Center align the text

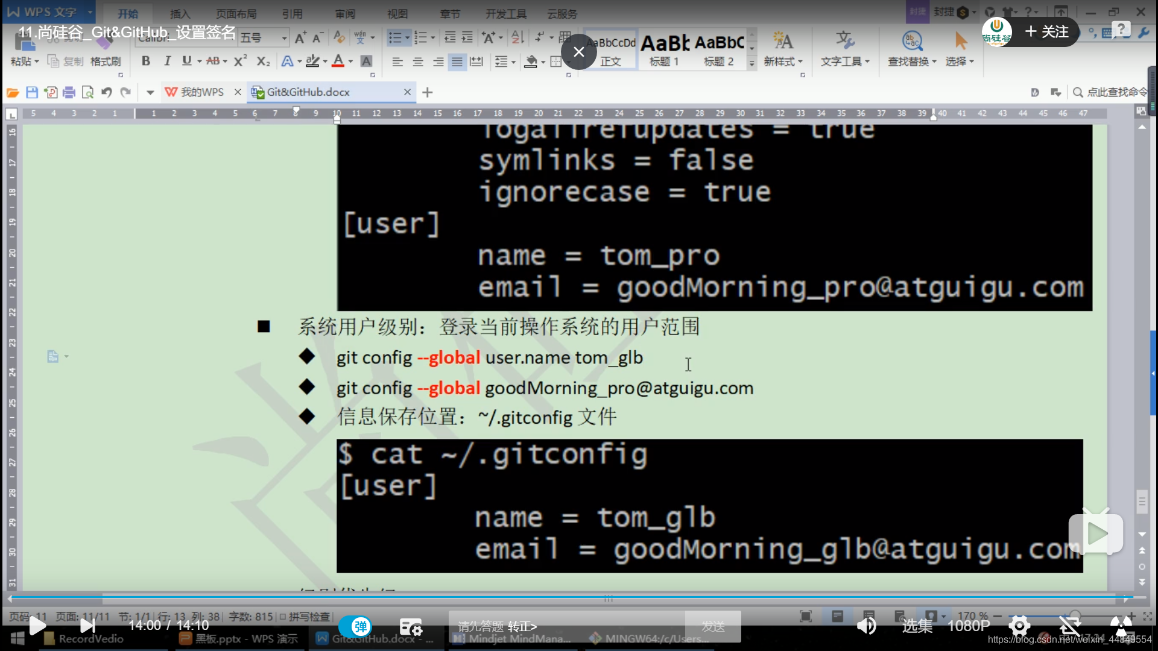[417, 61]
